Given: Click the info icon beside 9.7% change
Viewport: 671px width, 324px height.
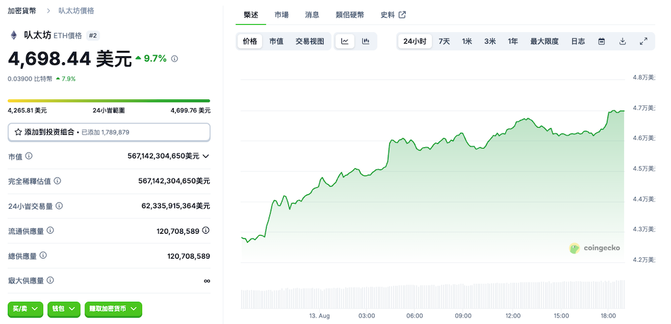Looking at the screenshot, I should tap(174, 59).
